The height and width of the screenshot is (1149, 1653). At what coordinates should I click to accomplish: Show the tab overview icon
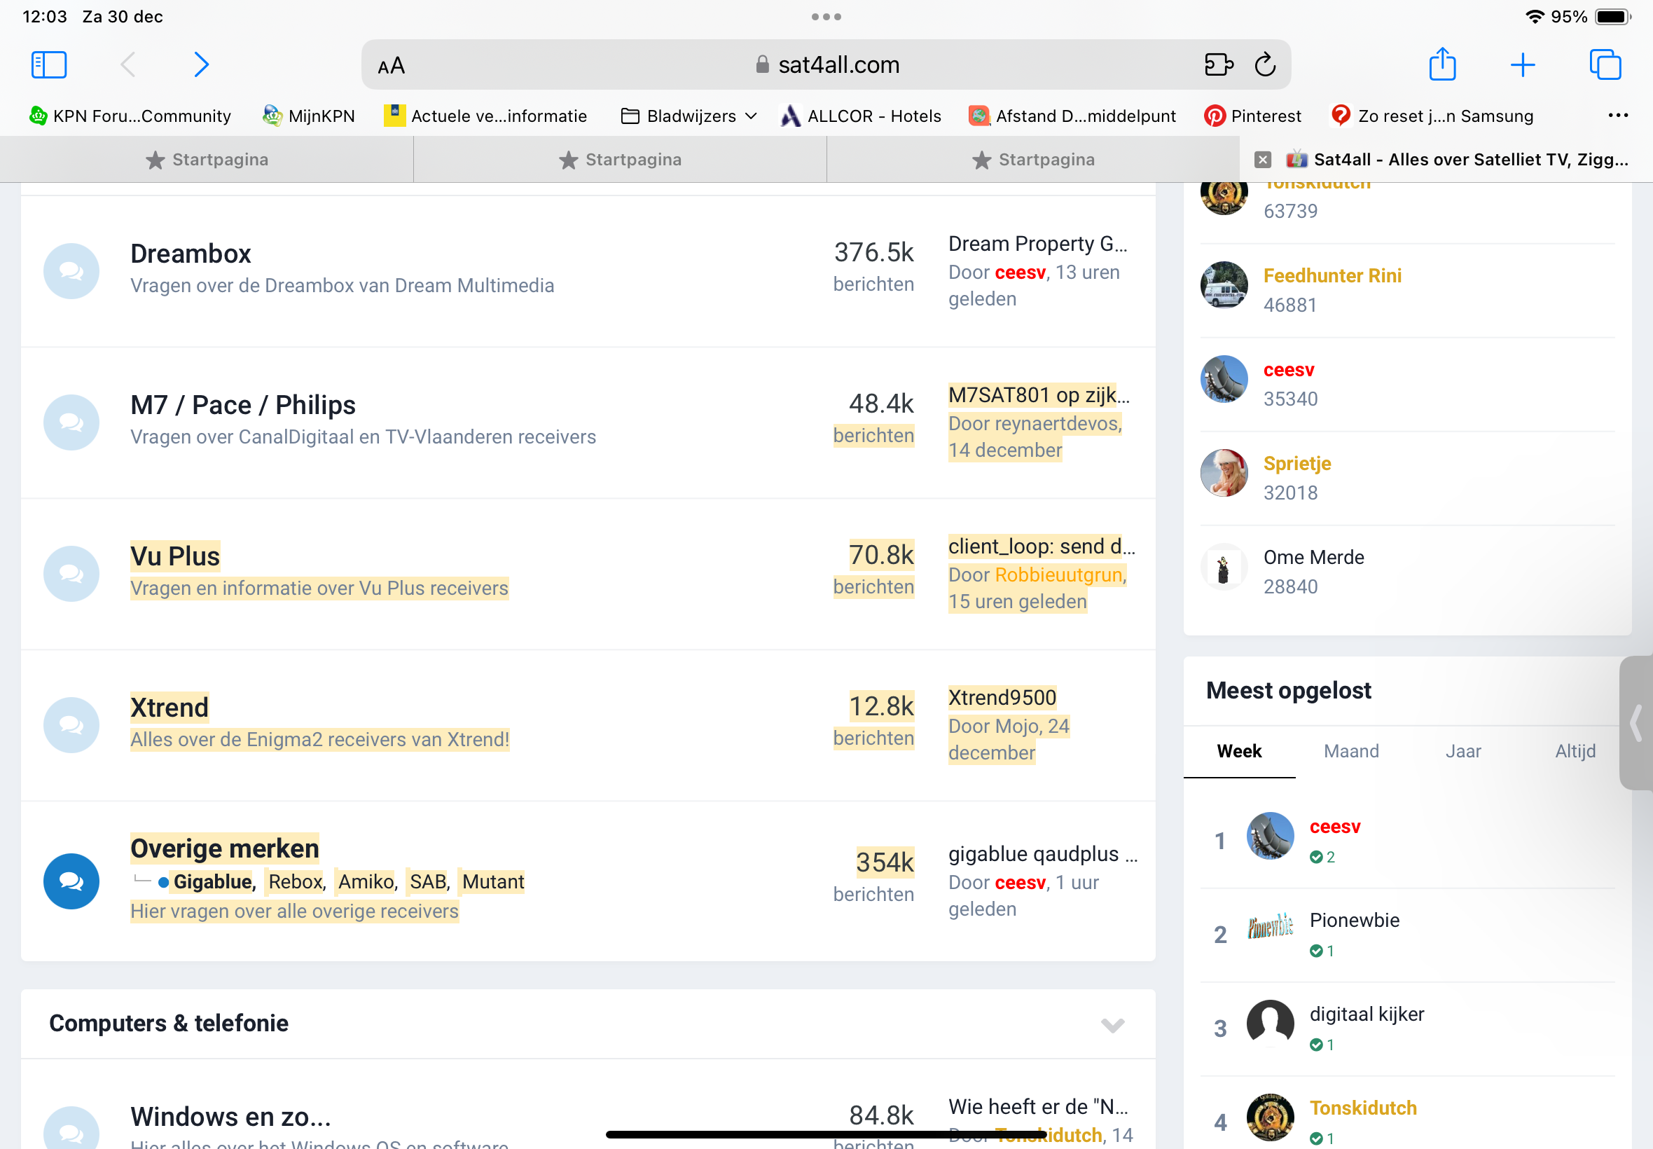click(1605, 64)
